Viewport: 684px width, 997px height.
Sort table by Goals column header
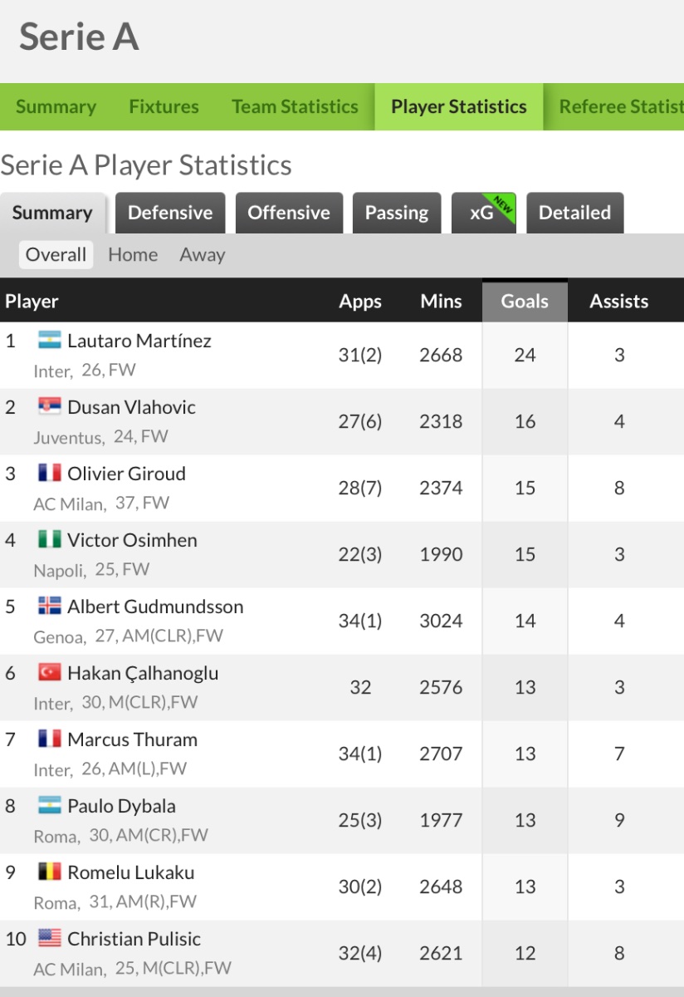coord(525,301)
